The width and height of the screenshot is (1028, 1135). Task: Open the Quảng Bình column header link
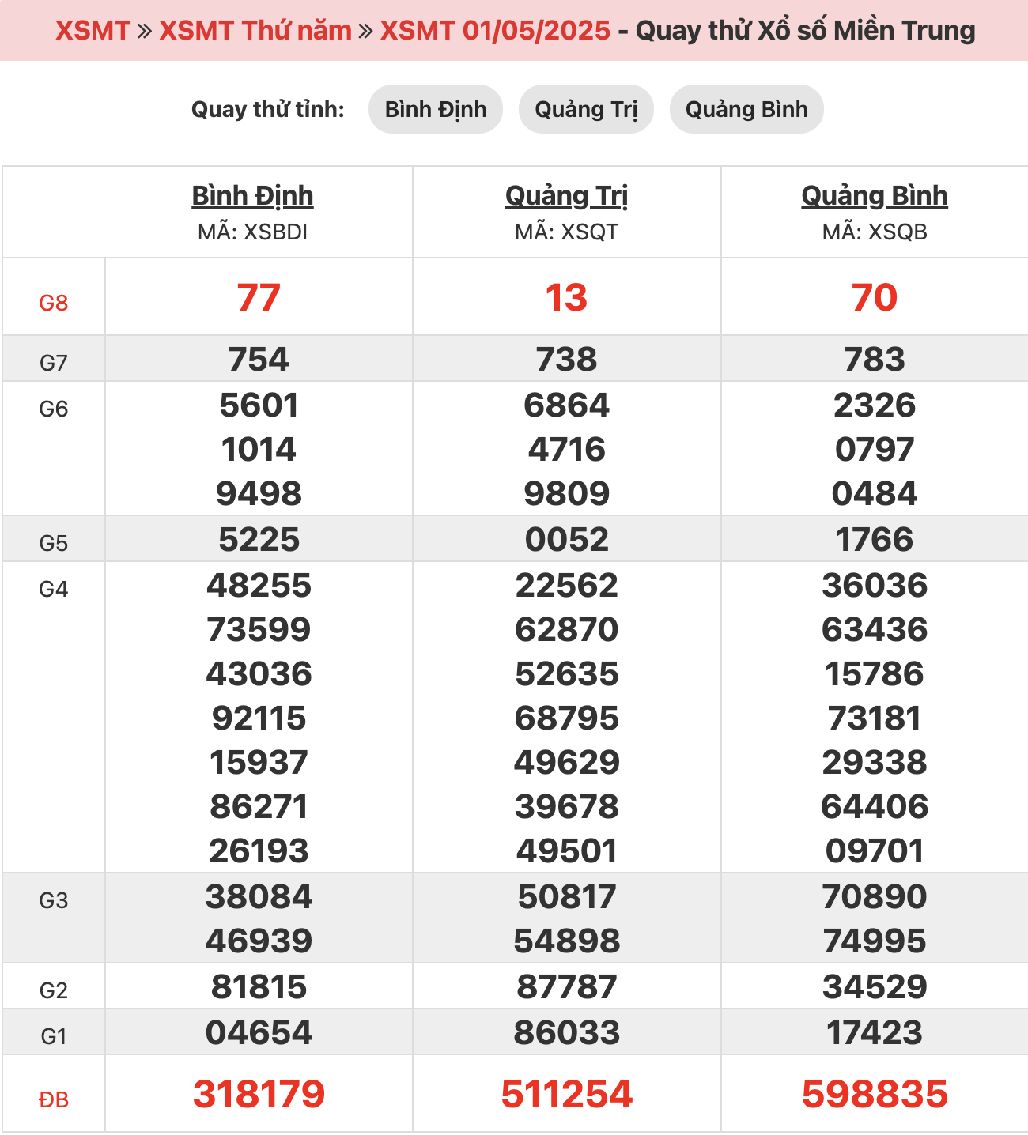pyautogui.click(x=875, y=196)
